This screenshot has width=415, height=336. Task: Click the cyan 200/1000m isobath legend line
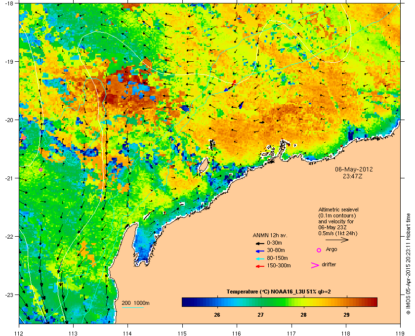(132, 308)
